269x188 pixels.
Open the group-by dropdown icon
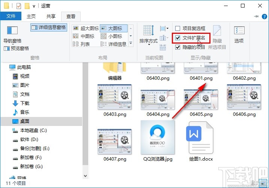[164, 28]
